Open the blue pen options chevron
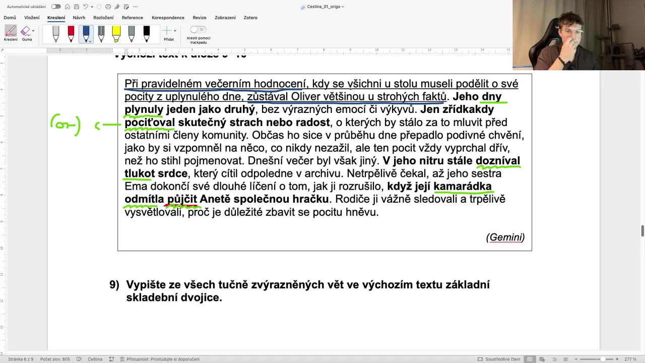Viewport: 645px width, 363px height. (90, 41)
